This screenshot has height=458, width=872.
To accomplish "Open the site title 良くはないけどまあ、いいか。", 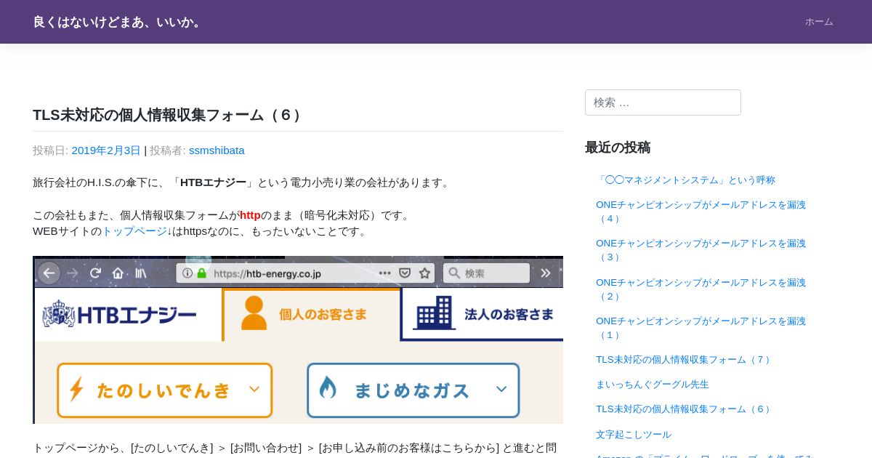I will 118,22.
